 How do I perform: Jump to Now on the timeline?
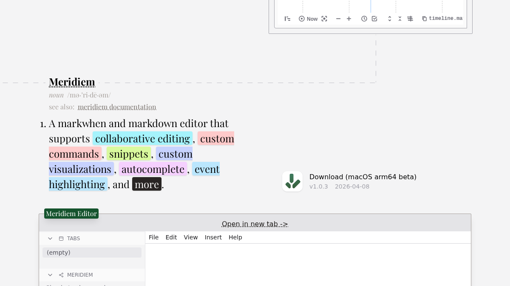coord(308,19)
